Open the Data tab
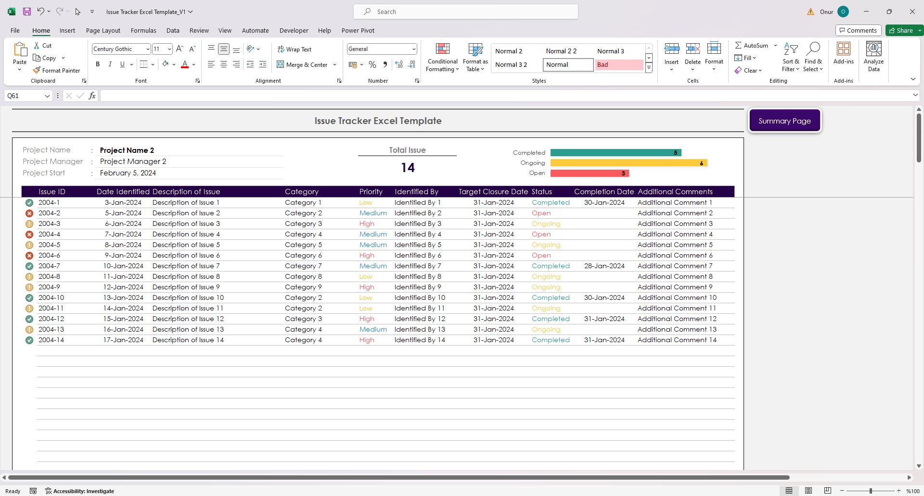 [x=173, y=30]
